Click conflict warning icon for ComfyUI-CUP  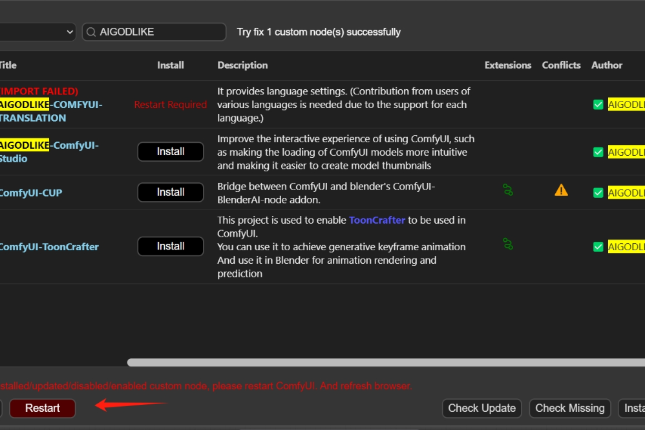point(561,190)
